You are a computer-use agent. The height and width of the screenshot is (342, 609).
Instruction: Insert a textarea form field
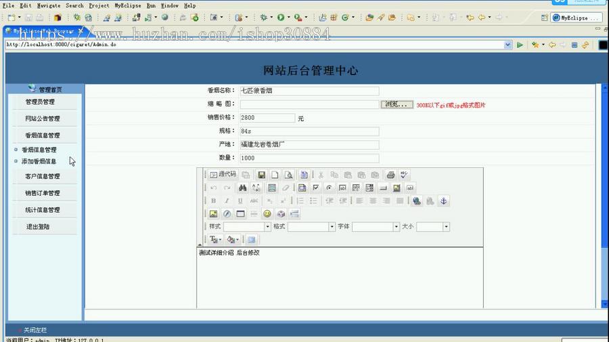point(356,188)
